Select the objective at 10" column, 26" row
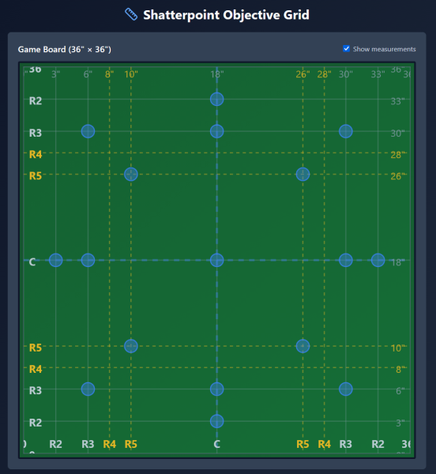This screenshot has width=436, height=474. coord(131,175)
